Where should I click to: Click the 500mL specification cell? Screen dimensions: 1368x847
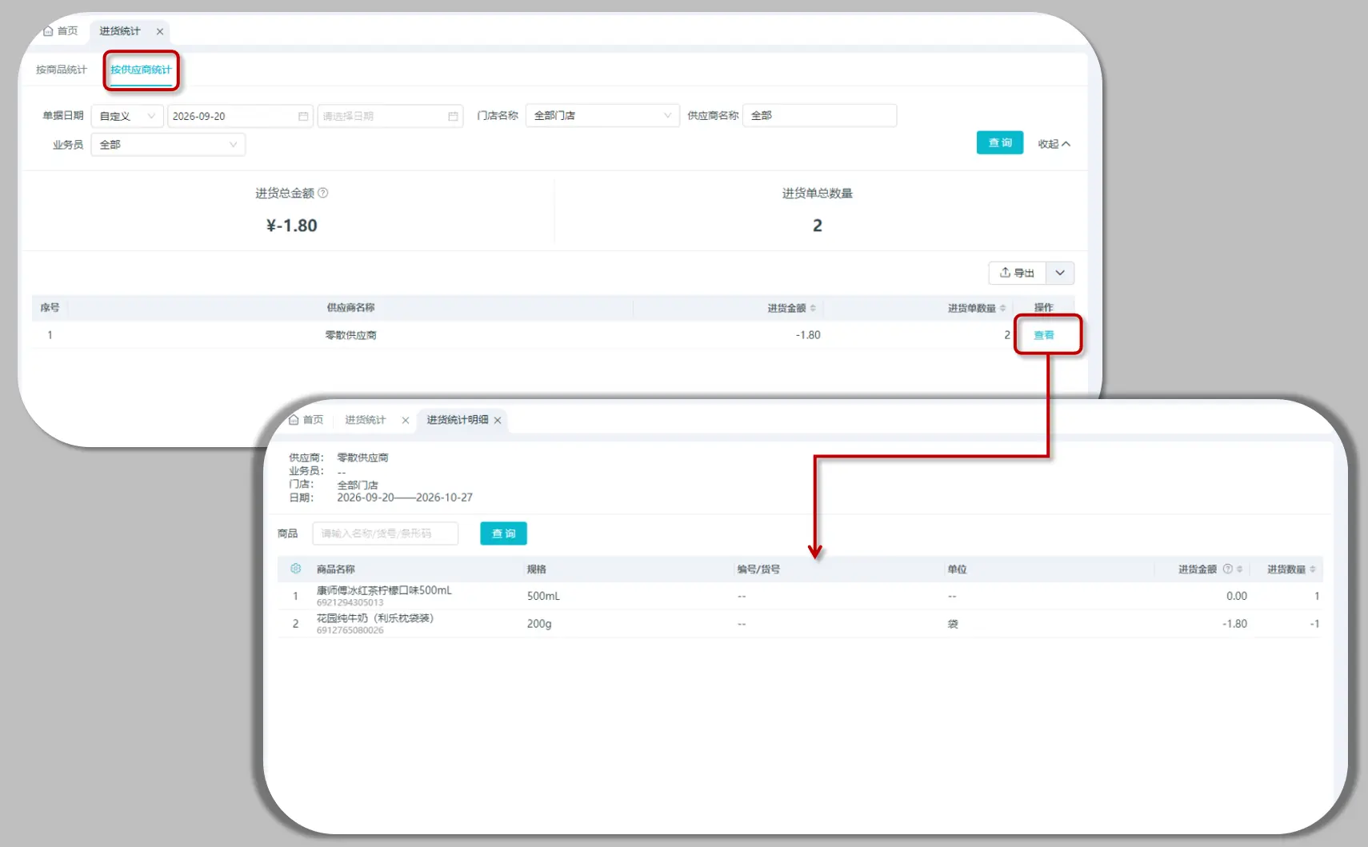pyautogui.click(x=543, y=596)
